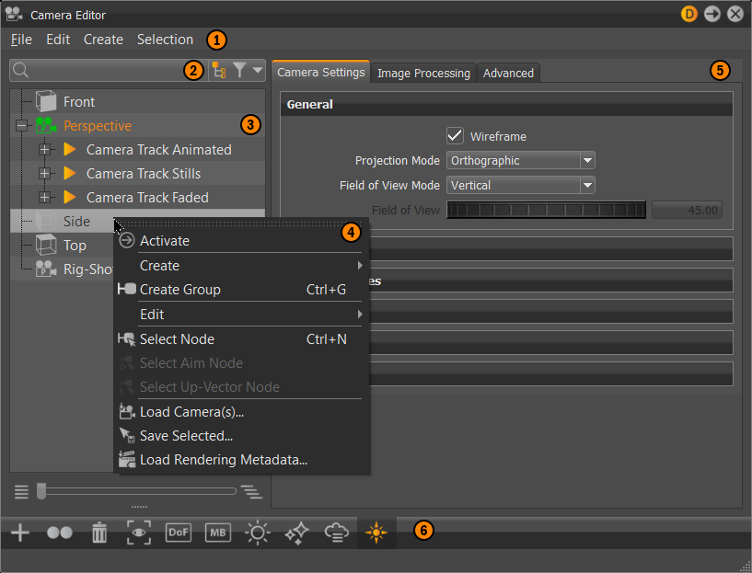Click the Field of View value field 45.00
This screenshot has height=573, width=752.
click(687, 210)
